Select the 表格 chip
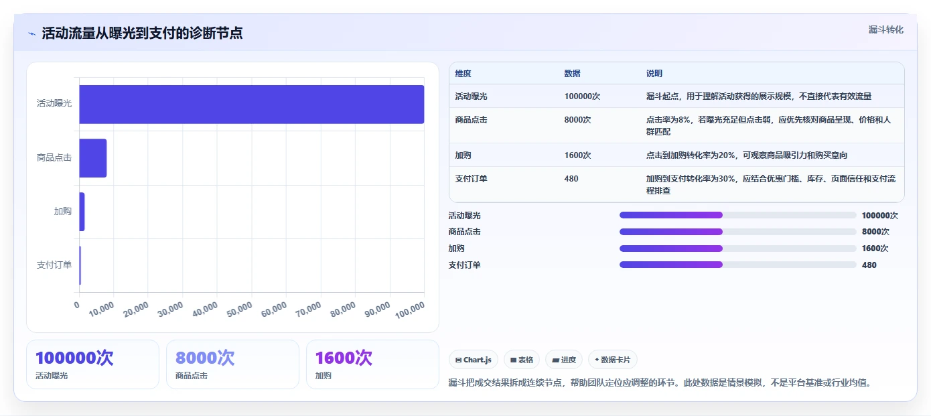The height and width of the screenshot is (416, 931). click(x=522, y=360)
